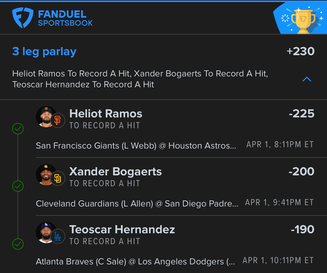Click the FanDuel Sportsbook wordmark

click(65, 18)
